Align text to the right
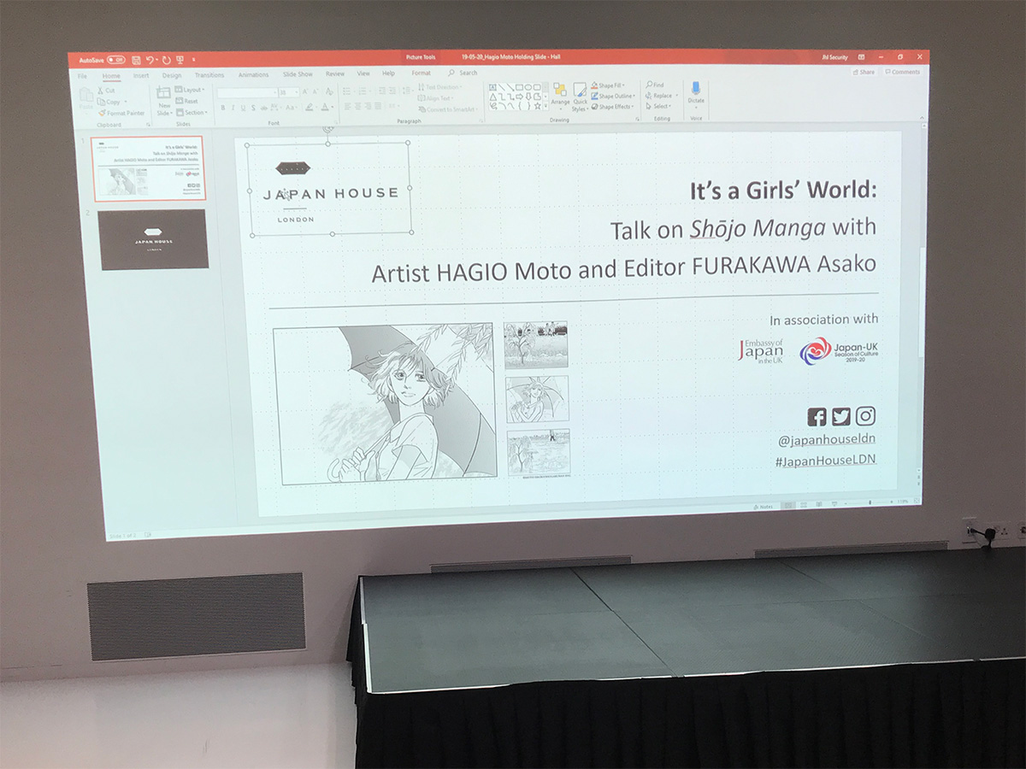The width and height of the screenshot is (1026, 769). pyautogui.click(x=370, y=106)
